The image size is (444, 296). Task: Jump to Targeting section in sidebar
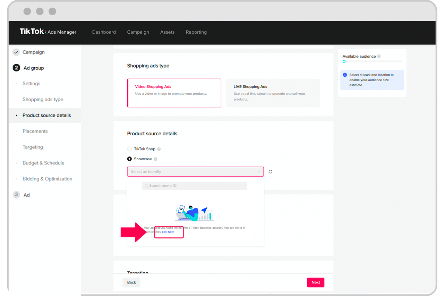[33, 147]
